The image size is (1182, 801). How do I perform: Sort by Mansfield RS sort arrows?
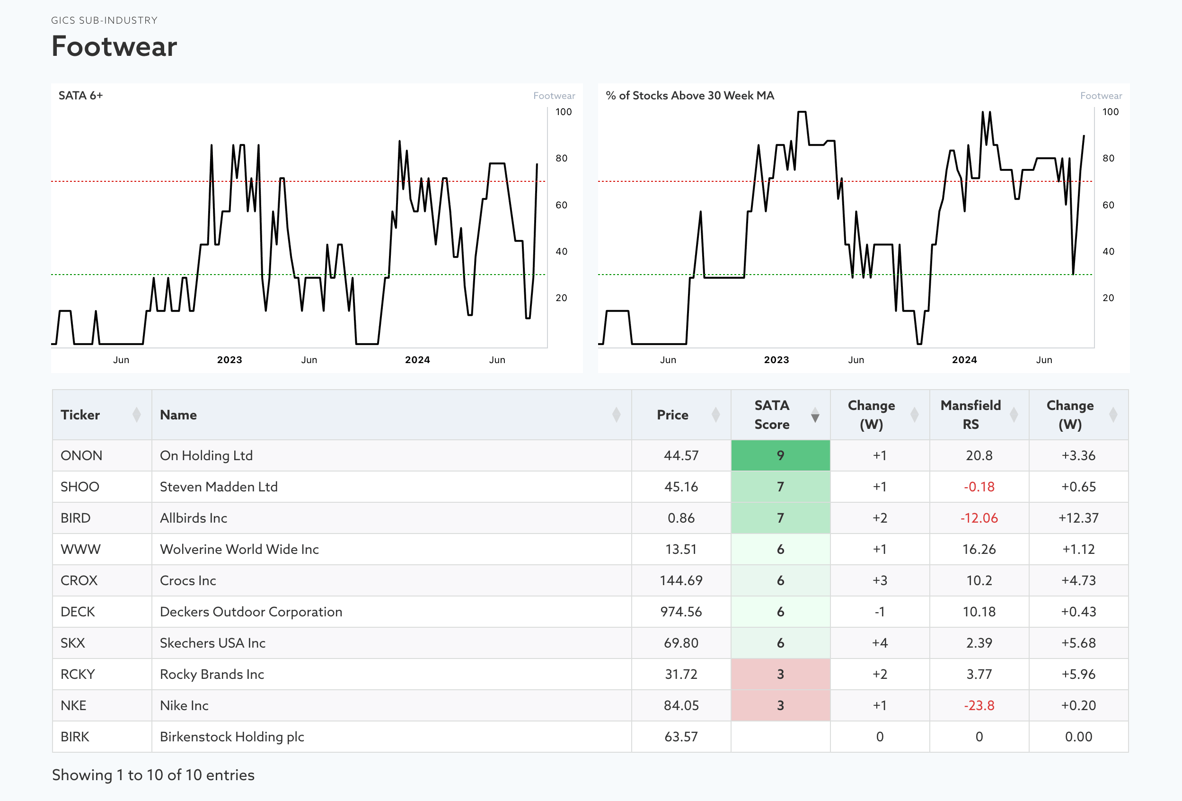(x=1014, y=415)
